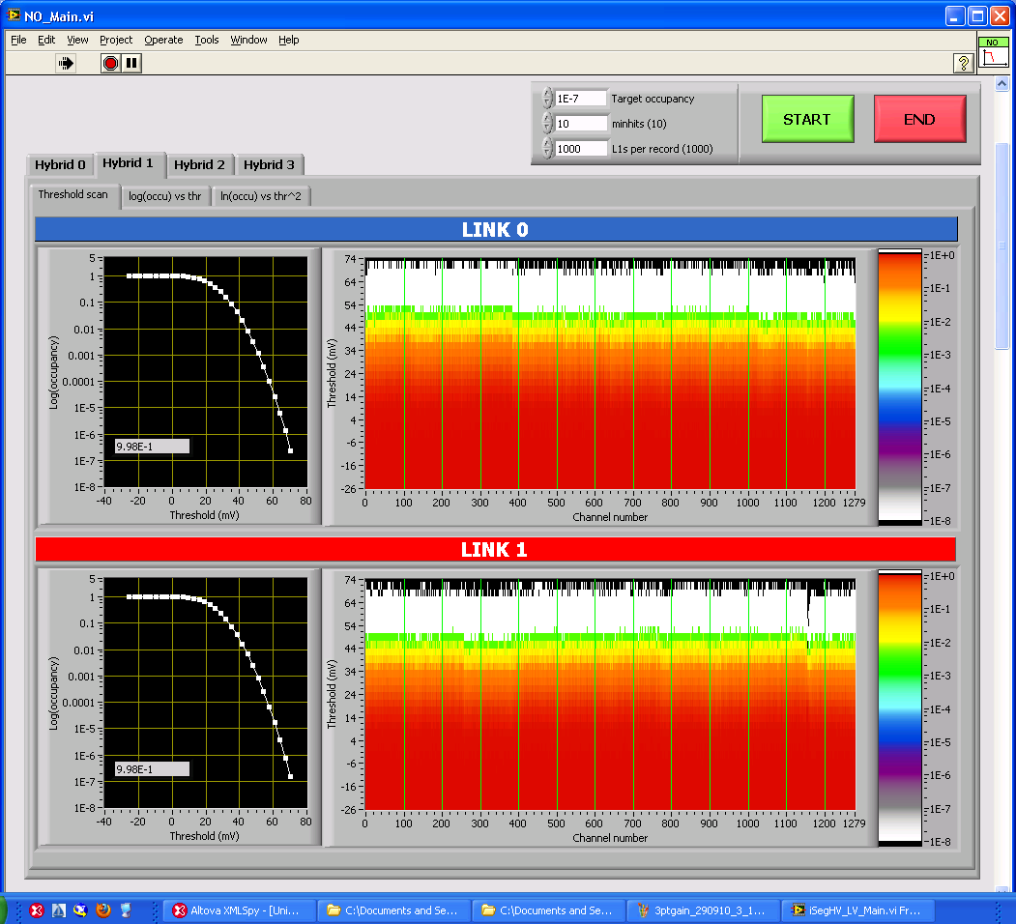Select the log(occu) vs thr tab
Image resolution: width=1016 pixels, height=924 pixels.
(165, 196)
